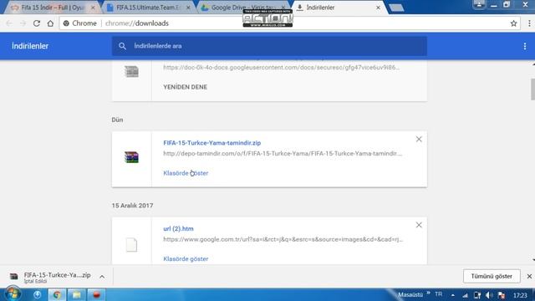Show hidden system tray icons
535x301 pixels.
click(453, 295)
